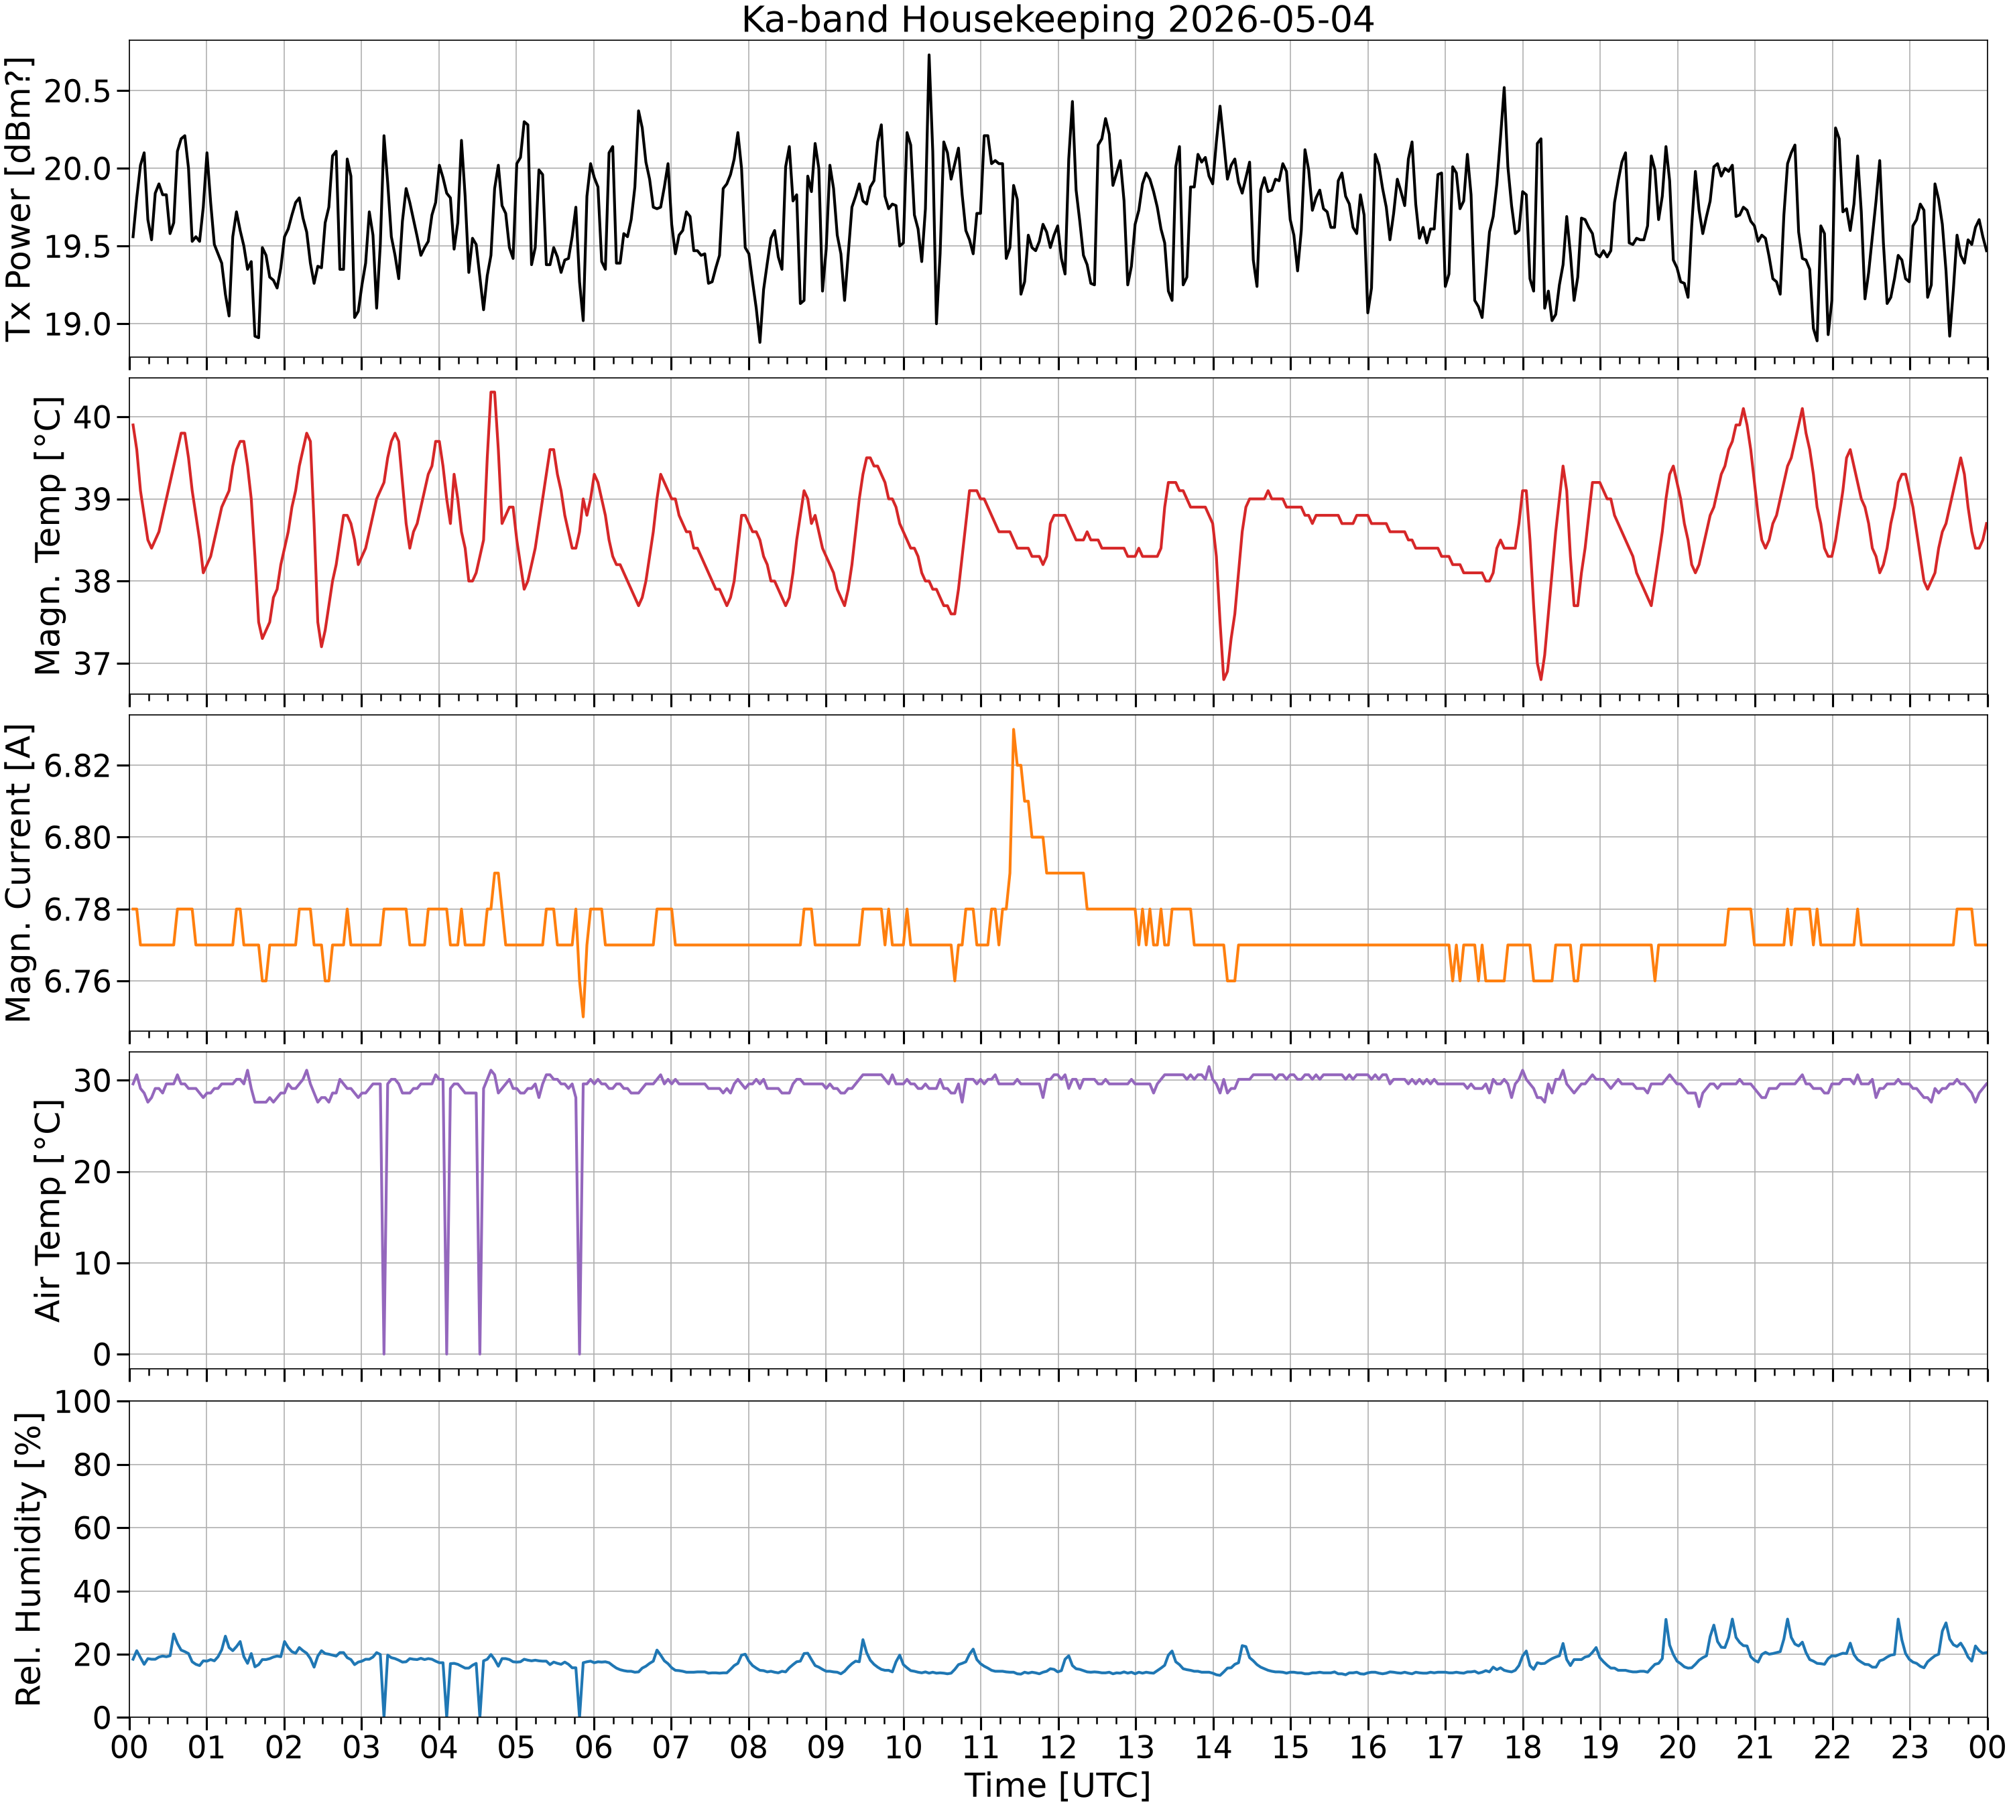Click the air temperature dropout just before 06:00
Viewport: 2011px width, 1809px height.
pos(580,1353)
